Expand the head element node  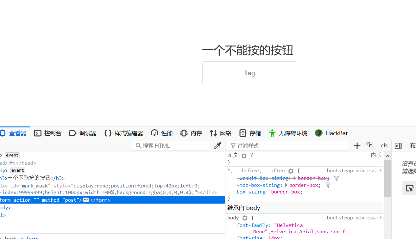click(11, 162)
